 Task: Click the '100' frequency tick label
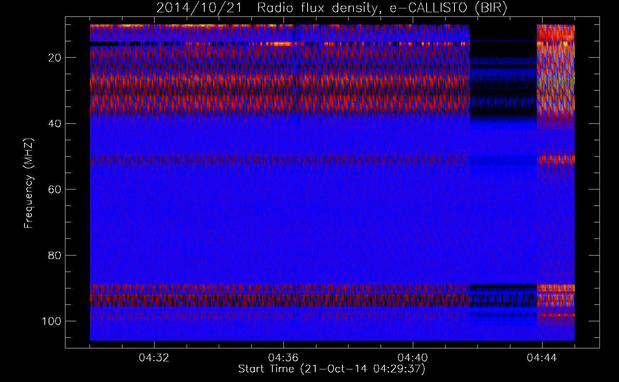(x=52, y=321)
